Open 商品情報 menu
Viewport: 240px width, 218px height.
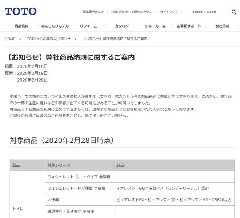(21, 26)
